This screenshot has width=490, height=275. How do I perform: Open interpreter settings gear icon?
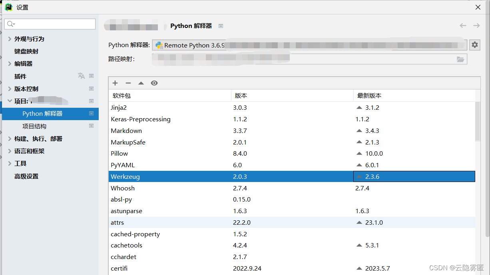coord(474,45)
